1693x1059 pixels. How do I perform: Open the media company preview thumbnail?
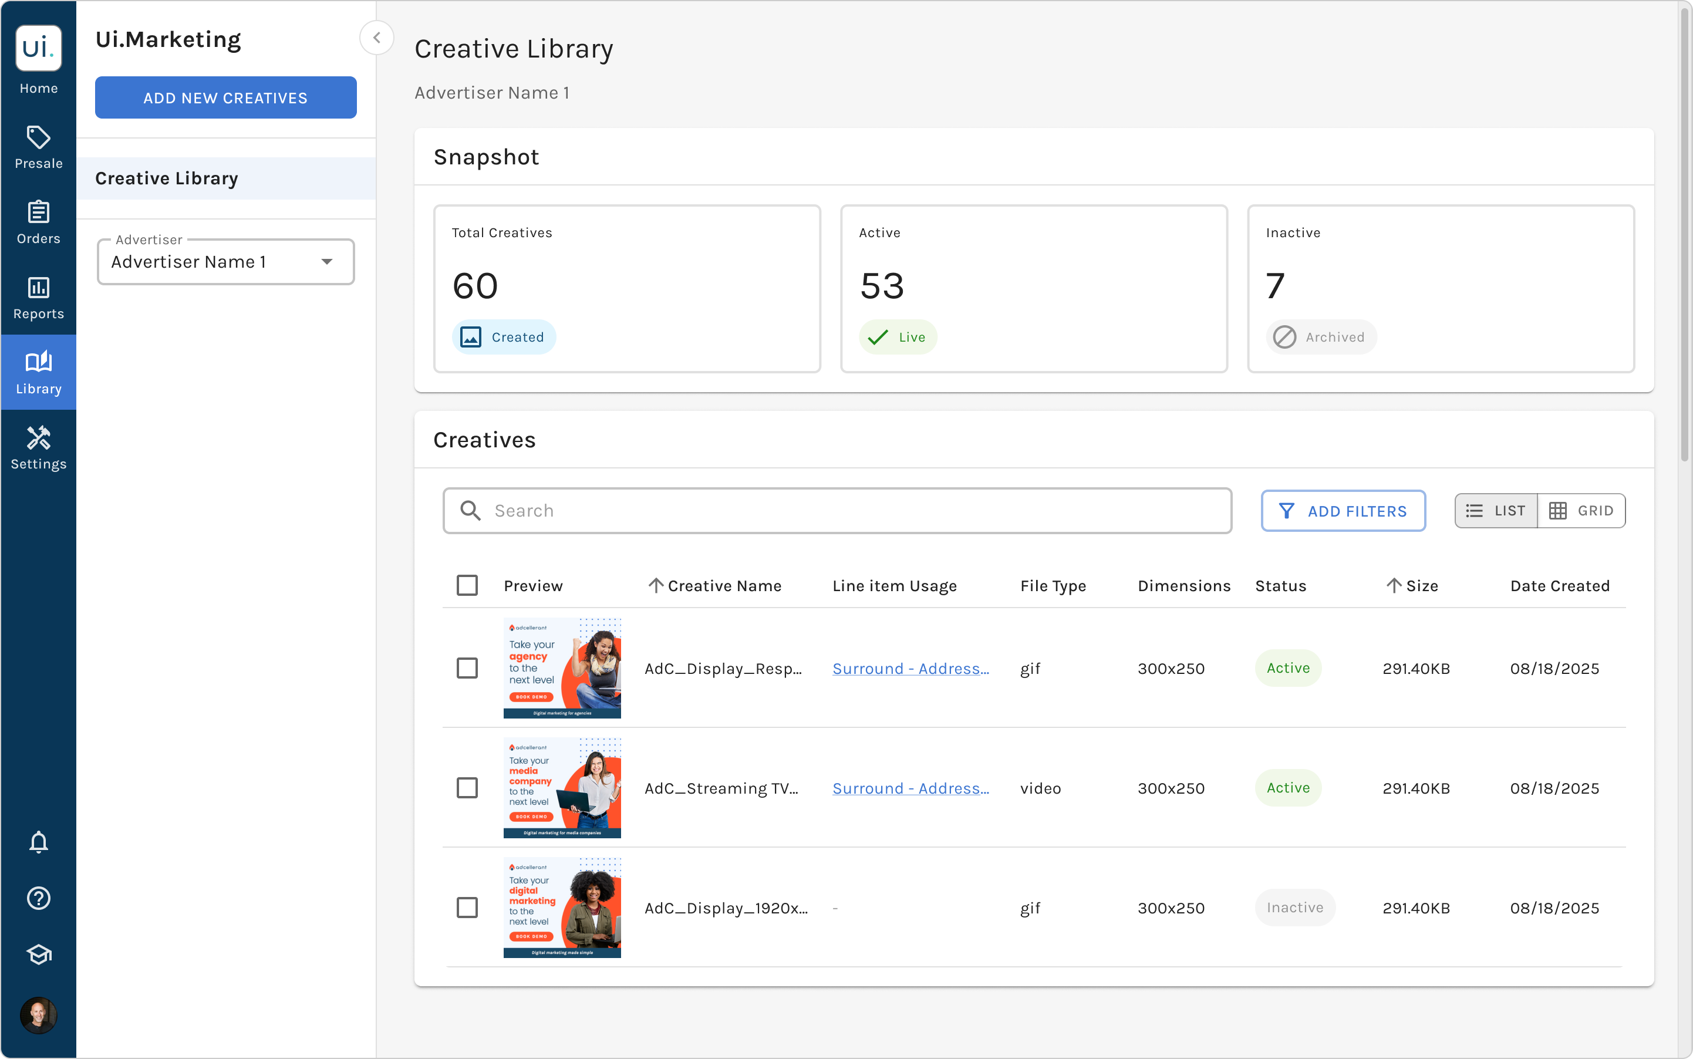click(562, 788)
